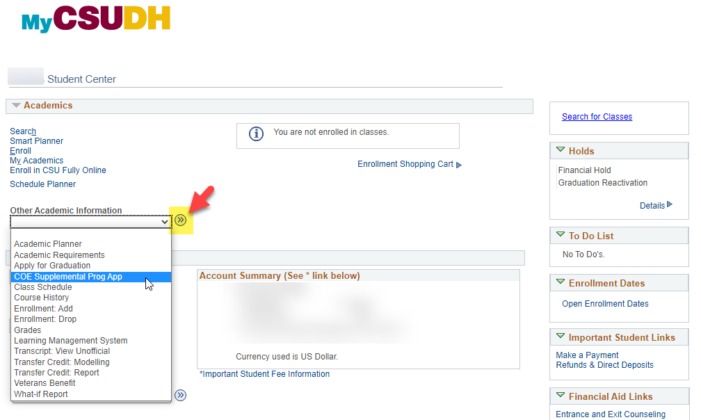Collapse the To Do List panel
This screenshot has height=420, width=701.
[x=561, y=234]
